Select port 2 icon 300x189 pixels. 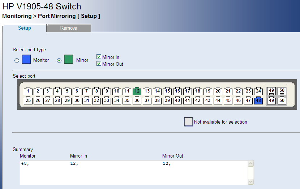click(38, 91)
